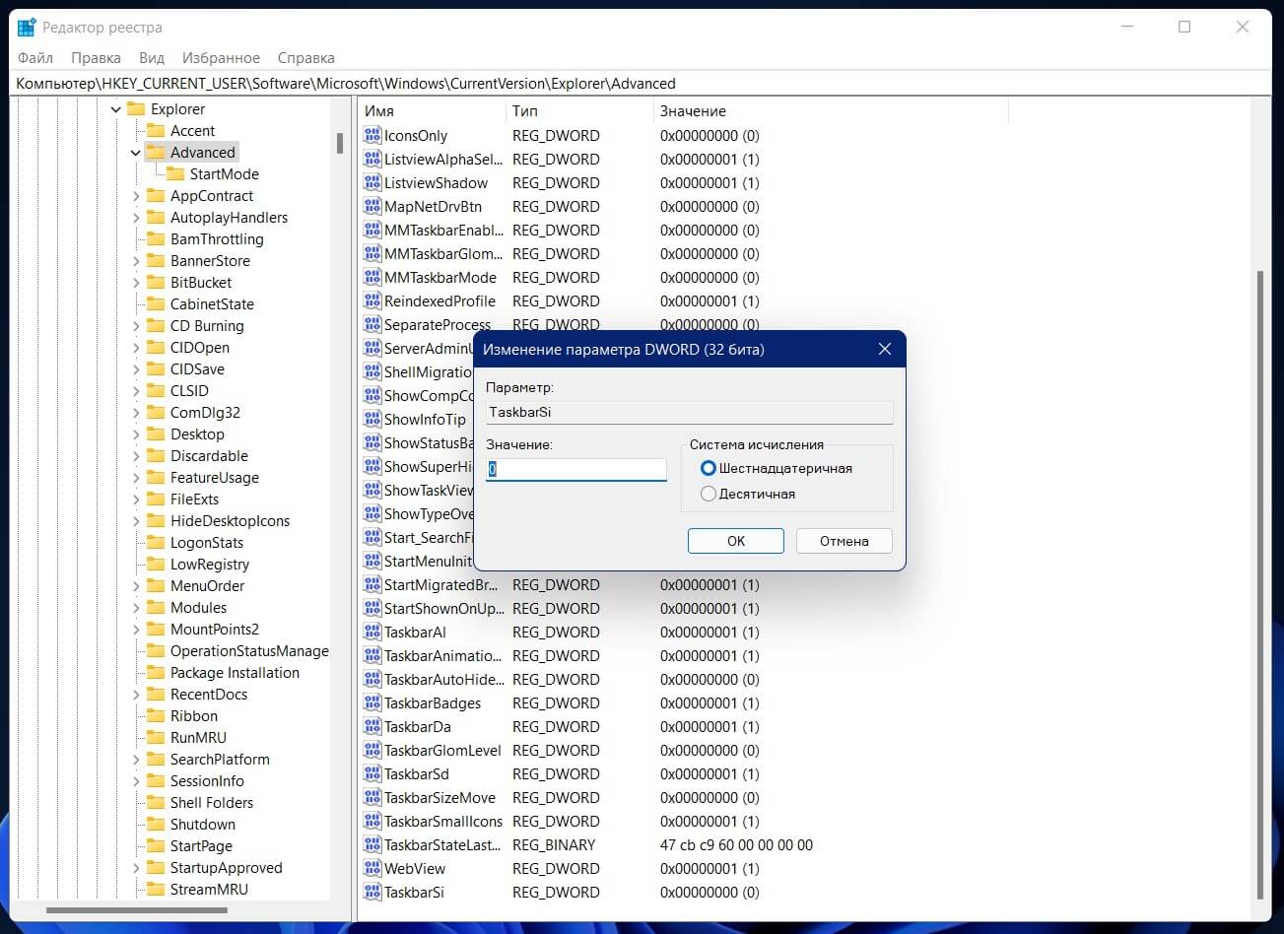1284x934 pixels.
Task: Collapse the Advanced tree node
Action: tap(136, 153)
